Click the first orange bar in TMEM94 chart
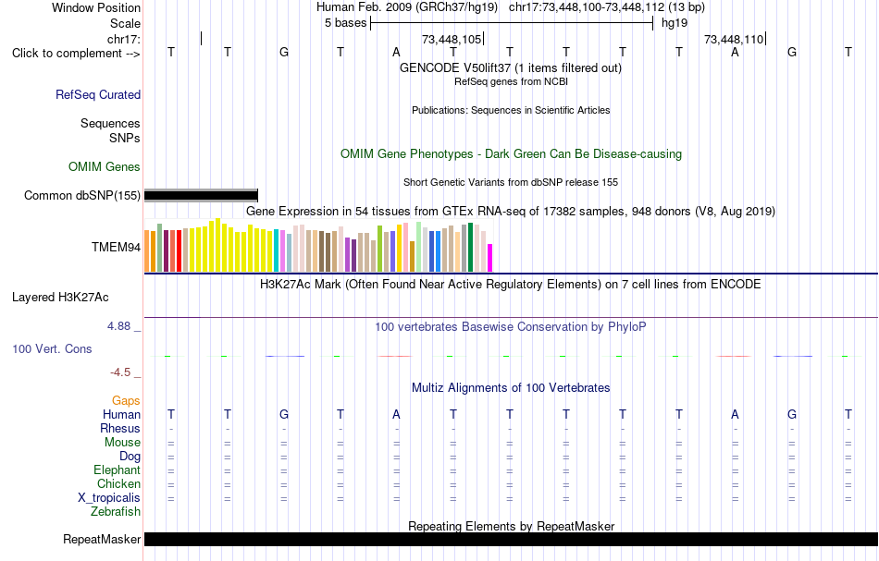The height and width of the screenshot is (561, 879). [x=147, y=250]
